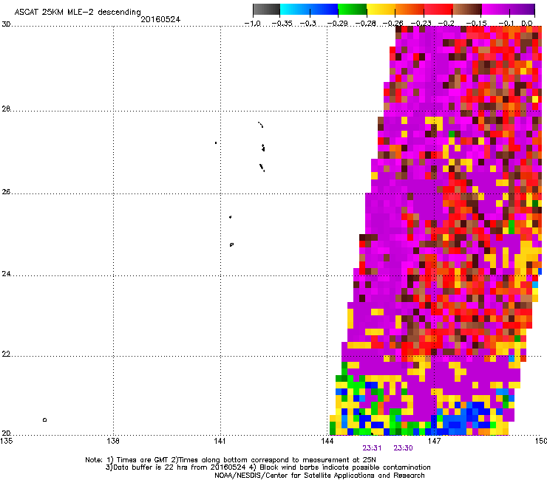Click the longitude label 135

(x=7, y=441)
